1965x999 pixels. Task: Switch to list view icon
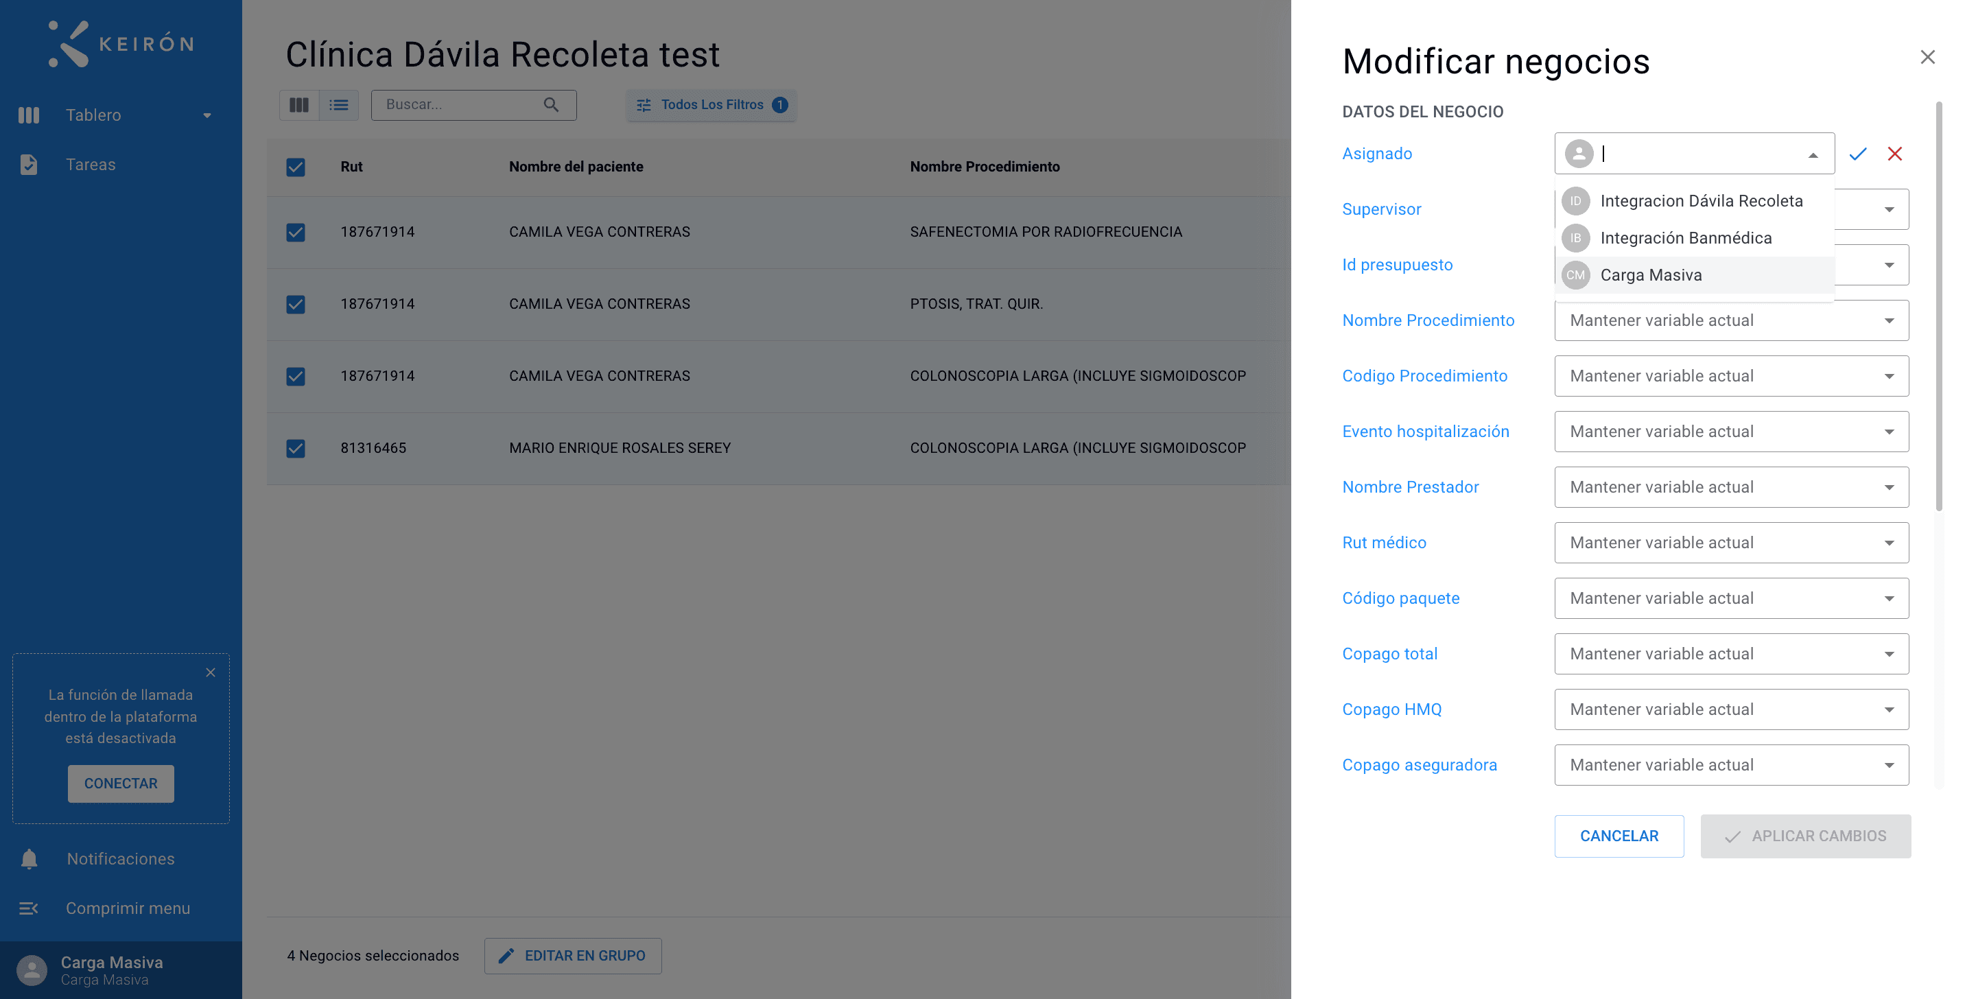pyautogui.click(x=339, y=105)
